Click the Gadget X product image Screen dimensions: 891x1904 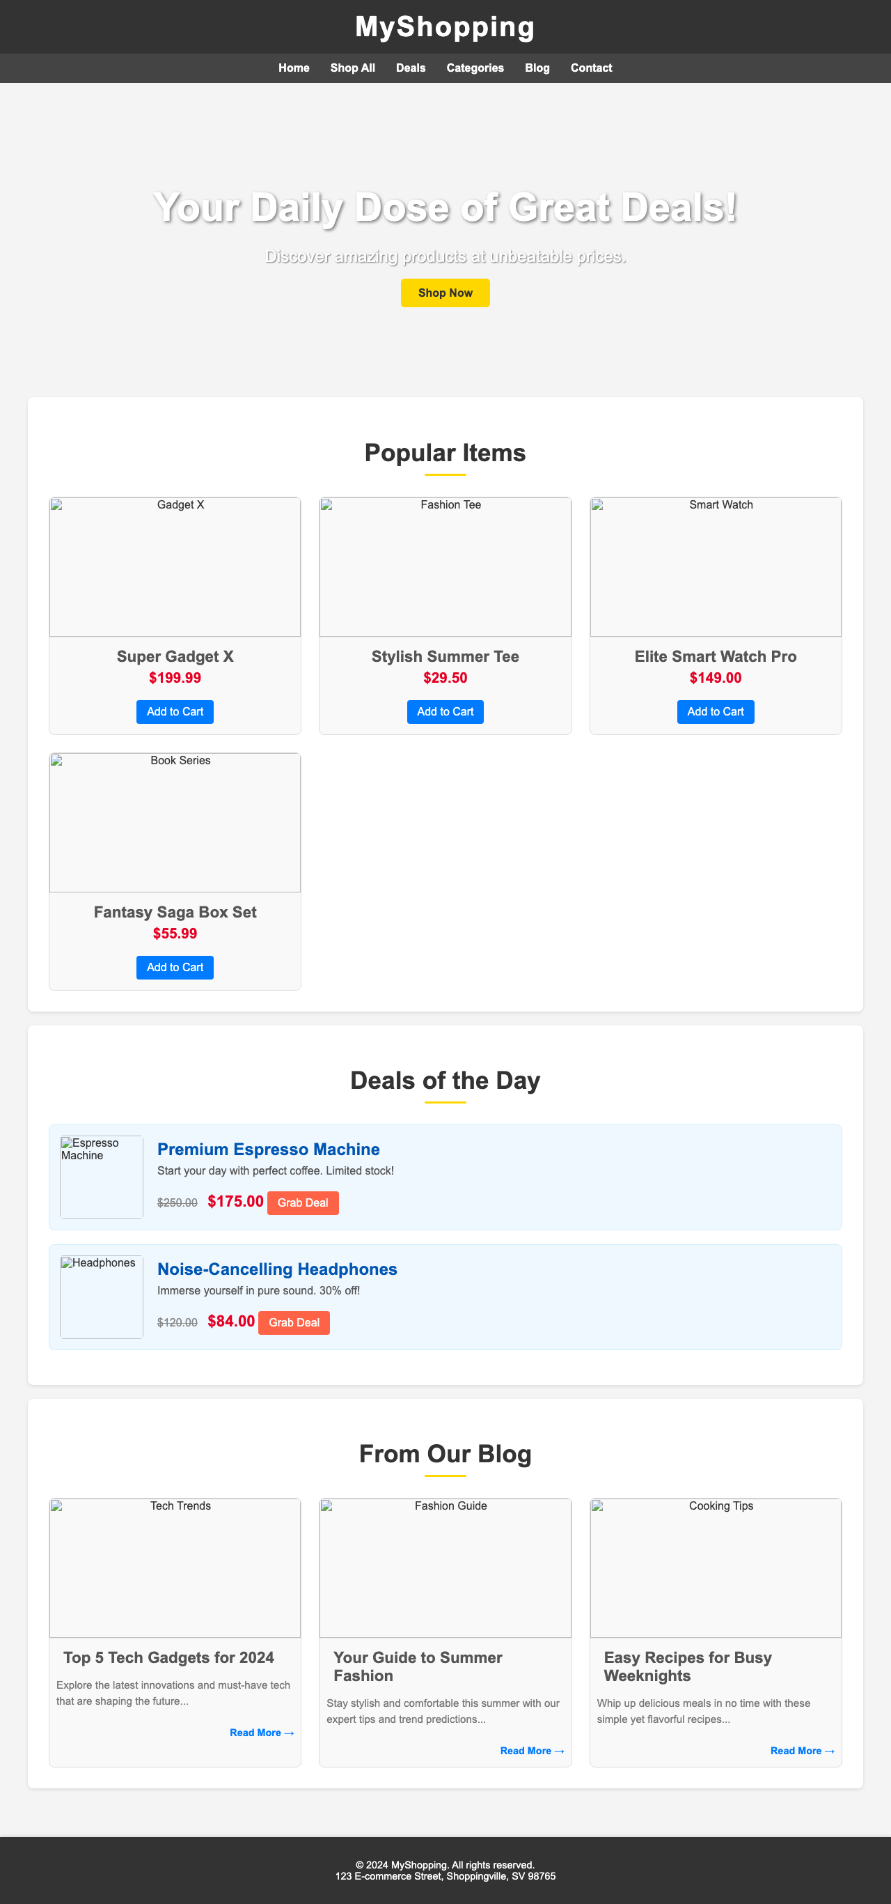click(x=174, y=567)
